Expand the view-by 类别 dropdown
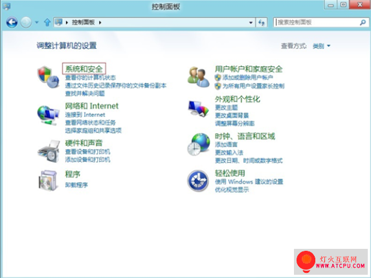Screen dimensions: 371x278 (x=321, y=46)
